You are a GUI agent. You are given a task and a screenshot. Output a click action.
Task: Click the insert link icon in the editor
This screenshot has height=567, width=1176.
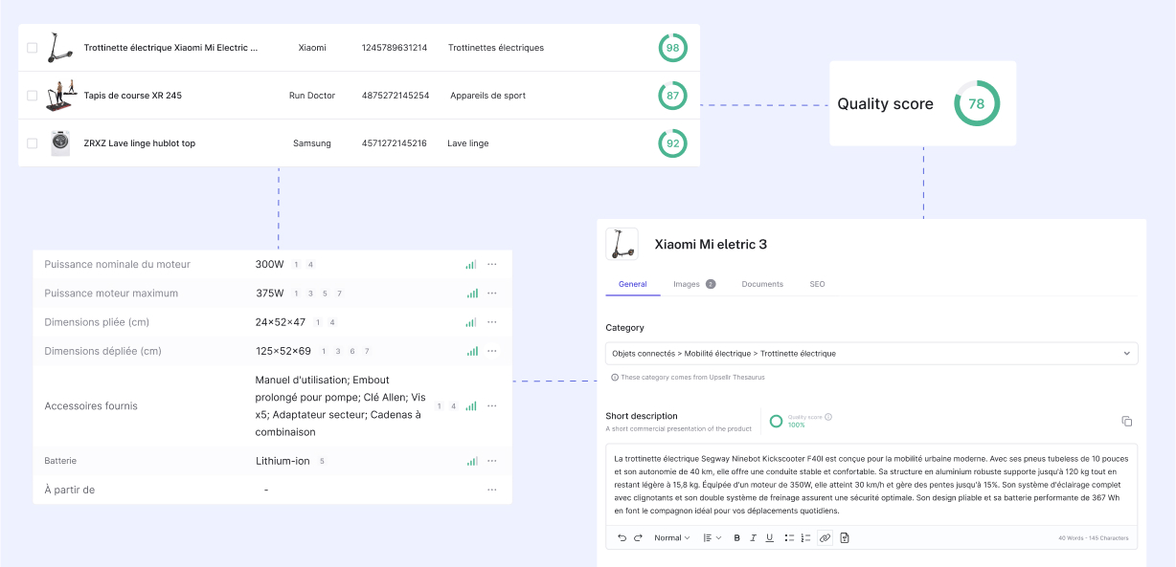[825, 538]
